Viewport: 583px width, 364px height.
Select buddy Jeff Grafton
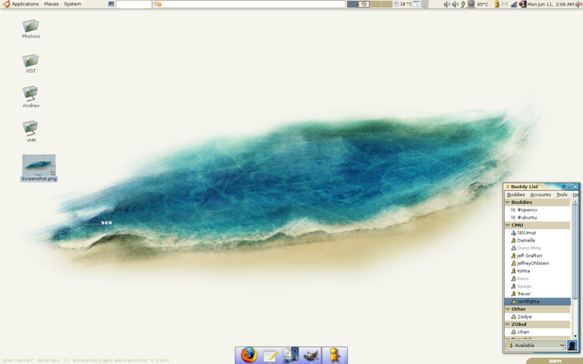point(537,256)
